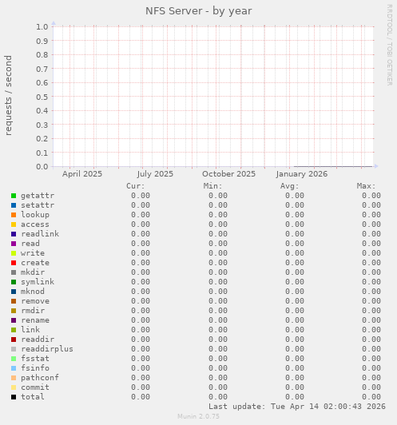Click the gray mkdir legend swatch
Screen dimensions: 397x425
(x=14, y=272)
